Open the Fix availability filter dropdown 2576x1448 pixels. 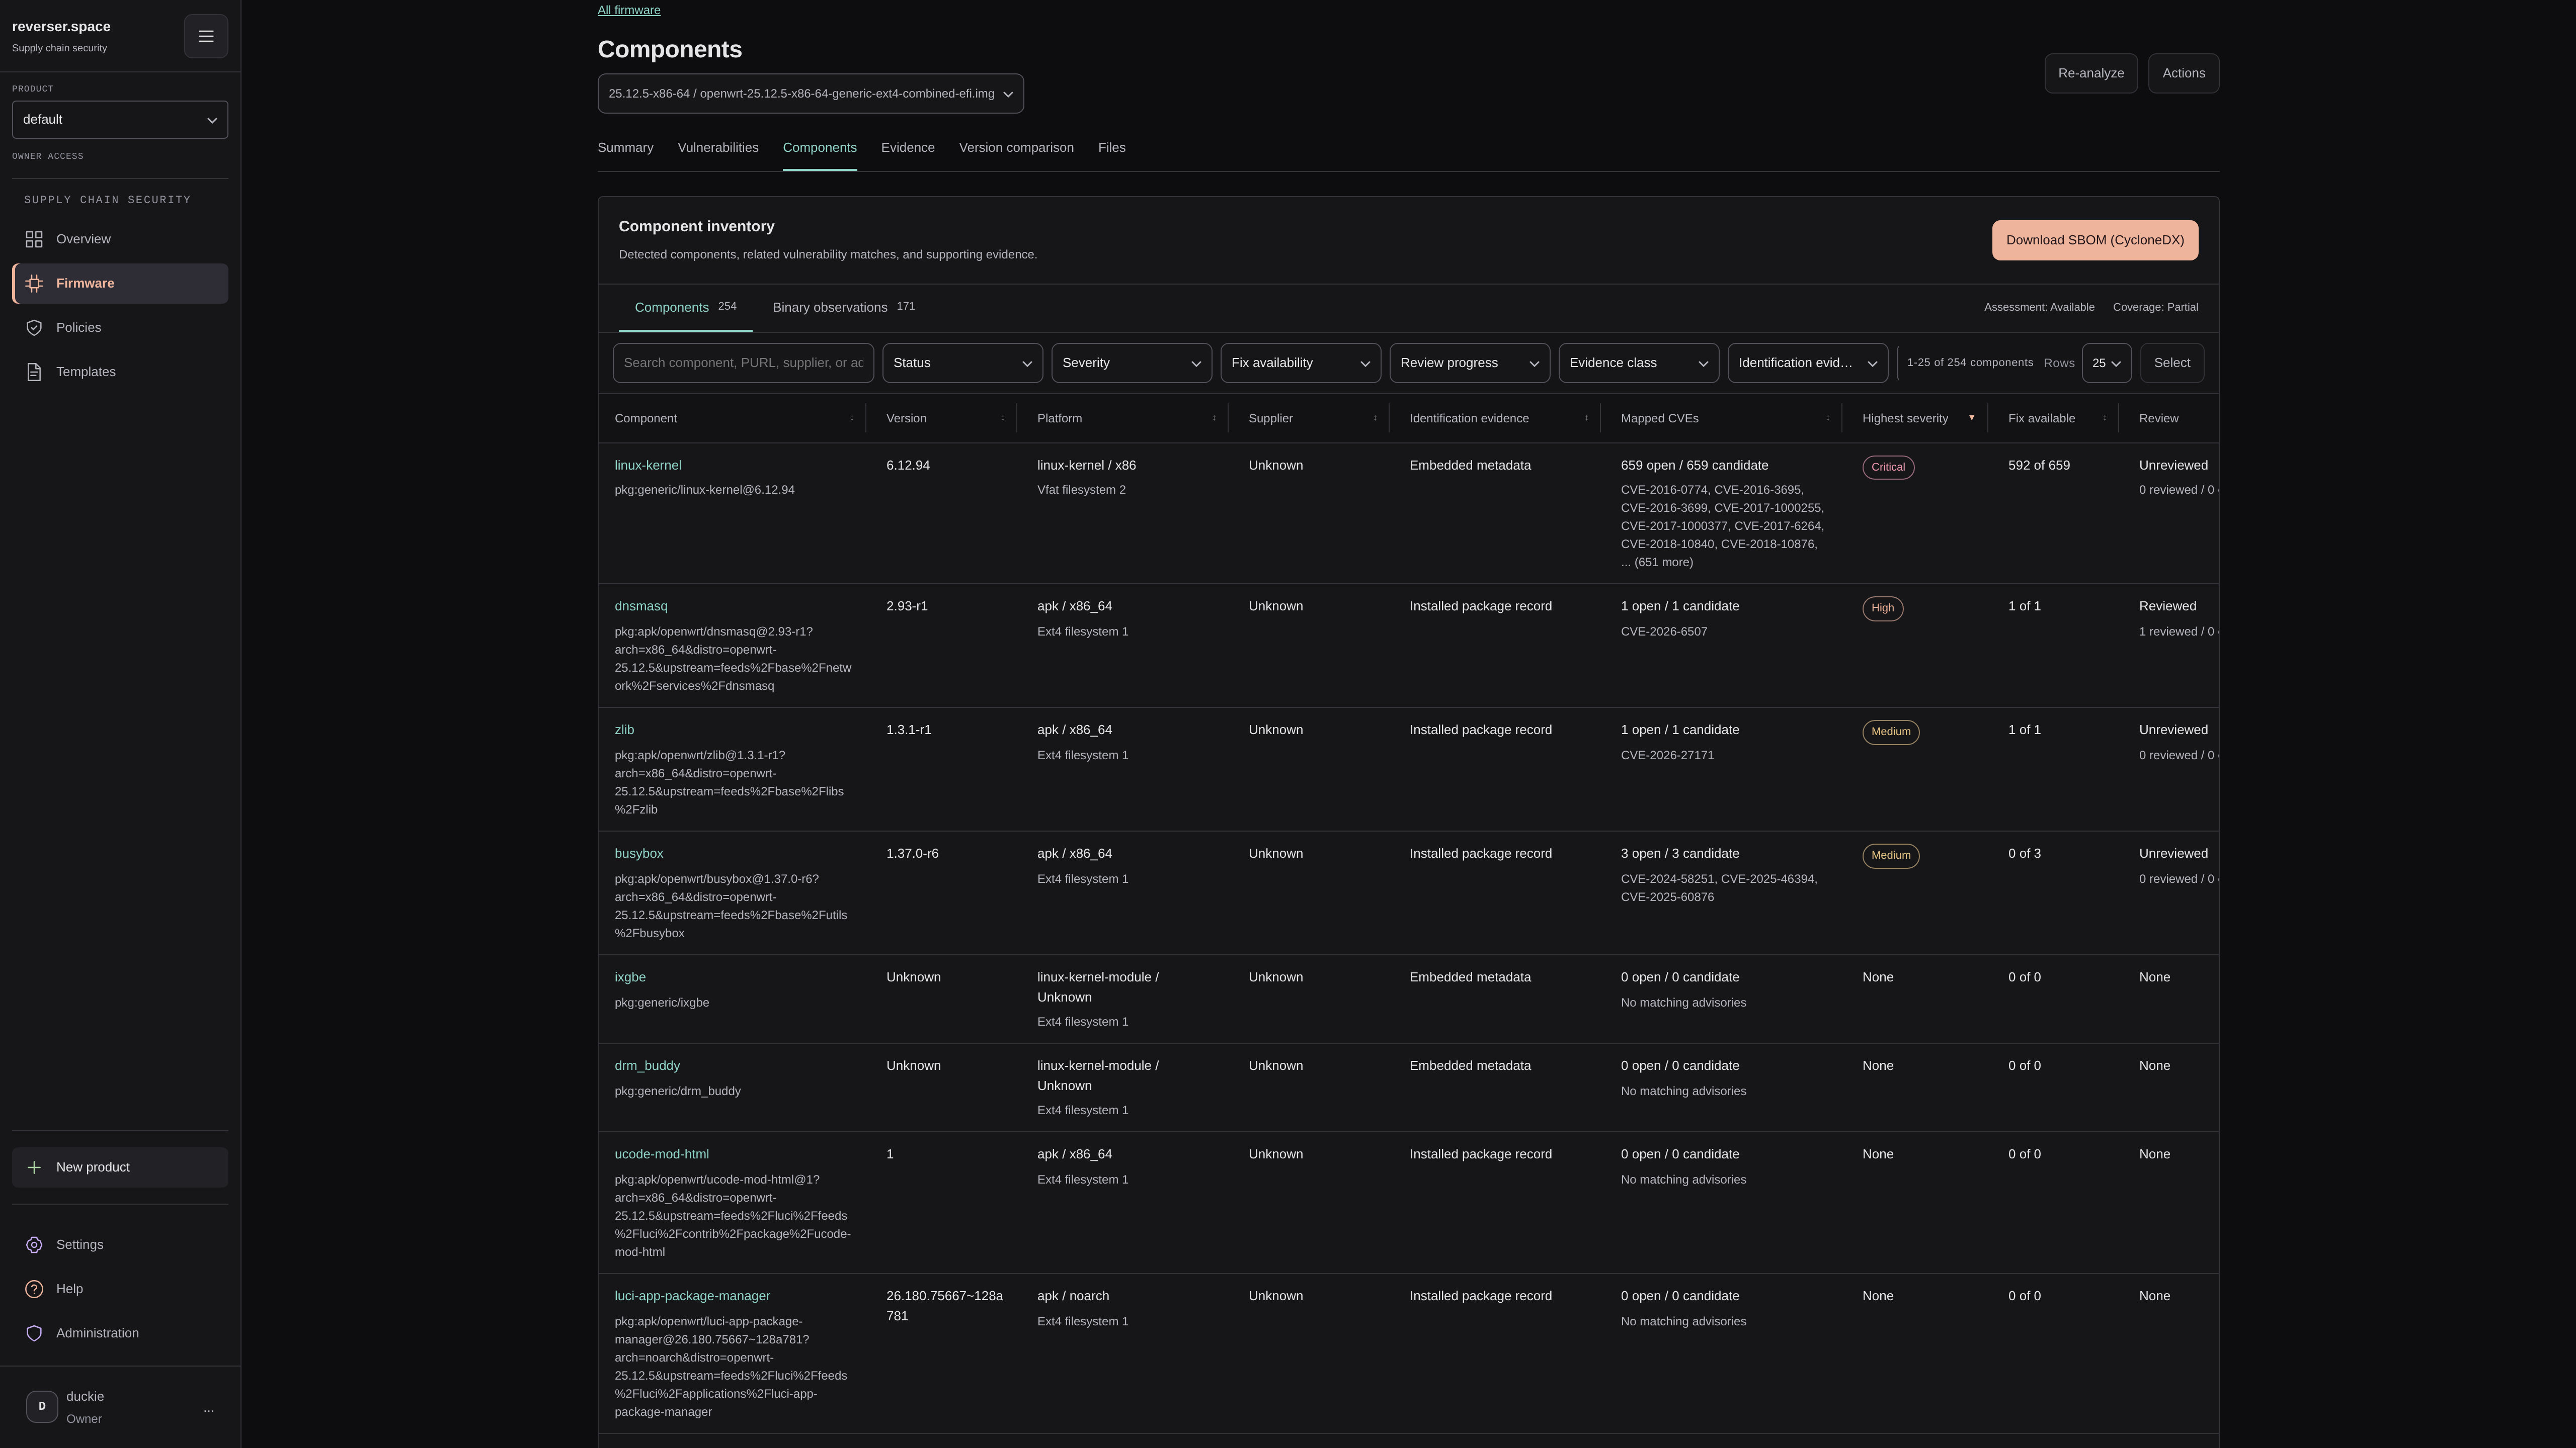pos(1300,363)
